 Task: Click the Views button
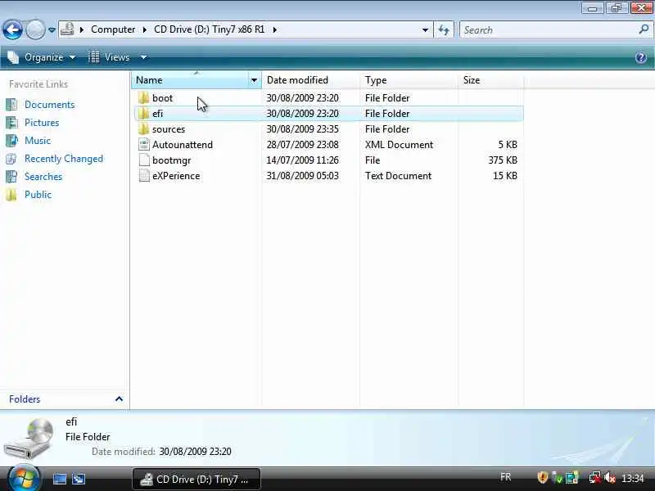110,57
